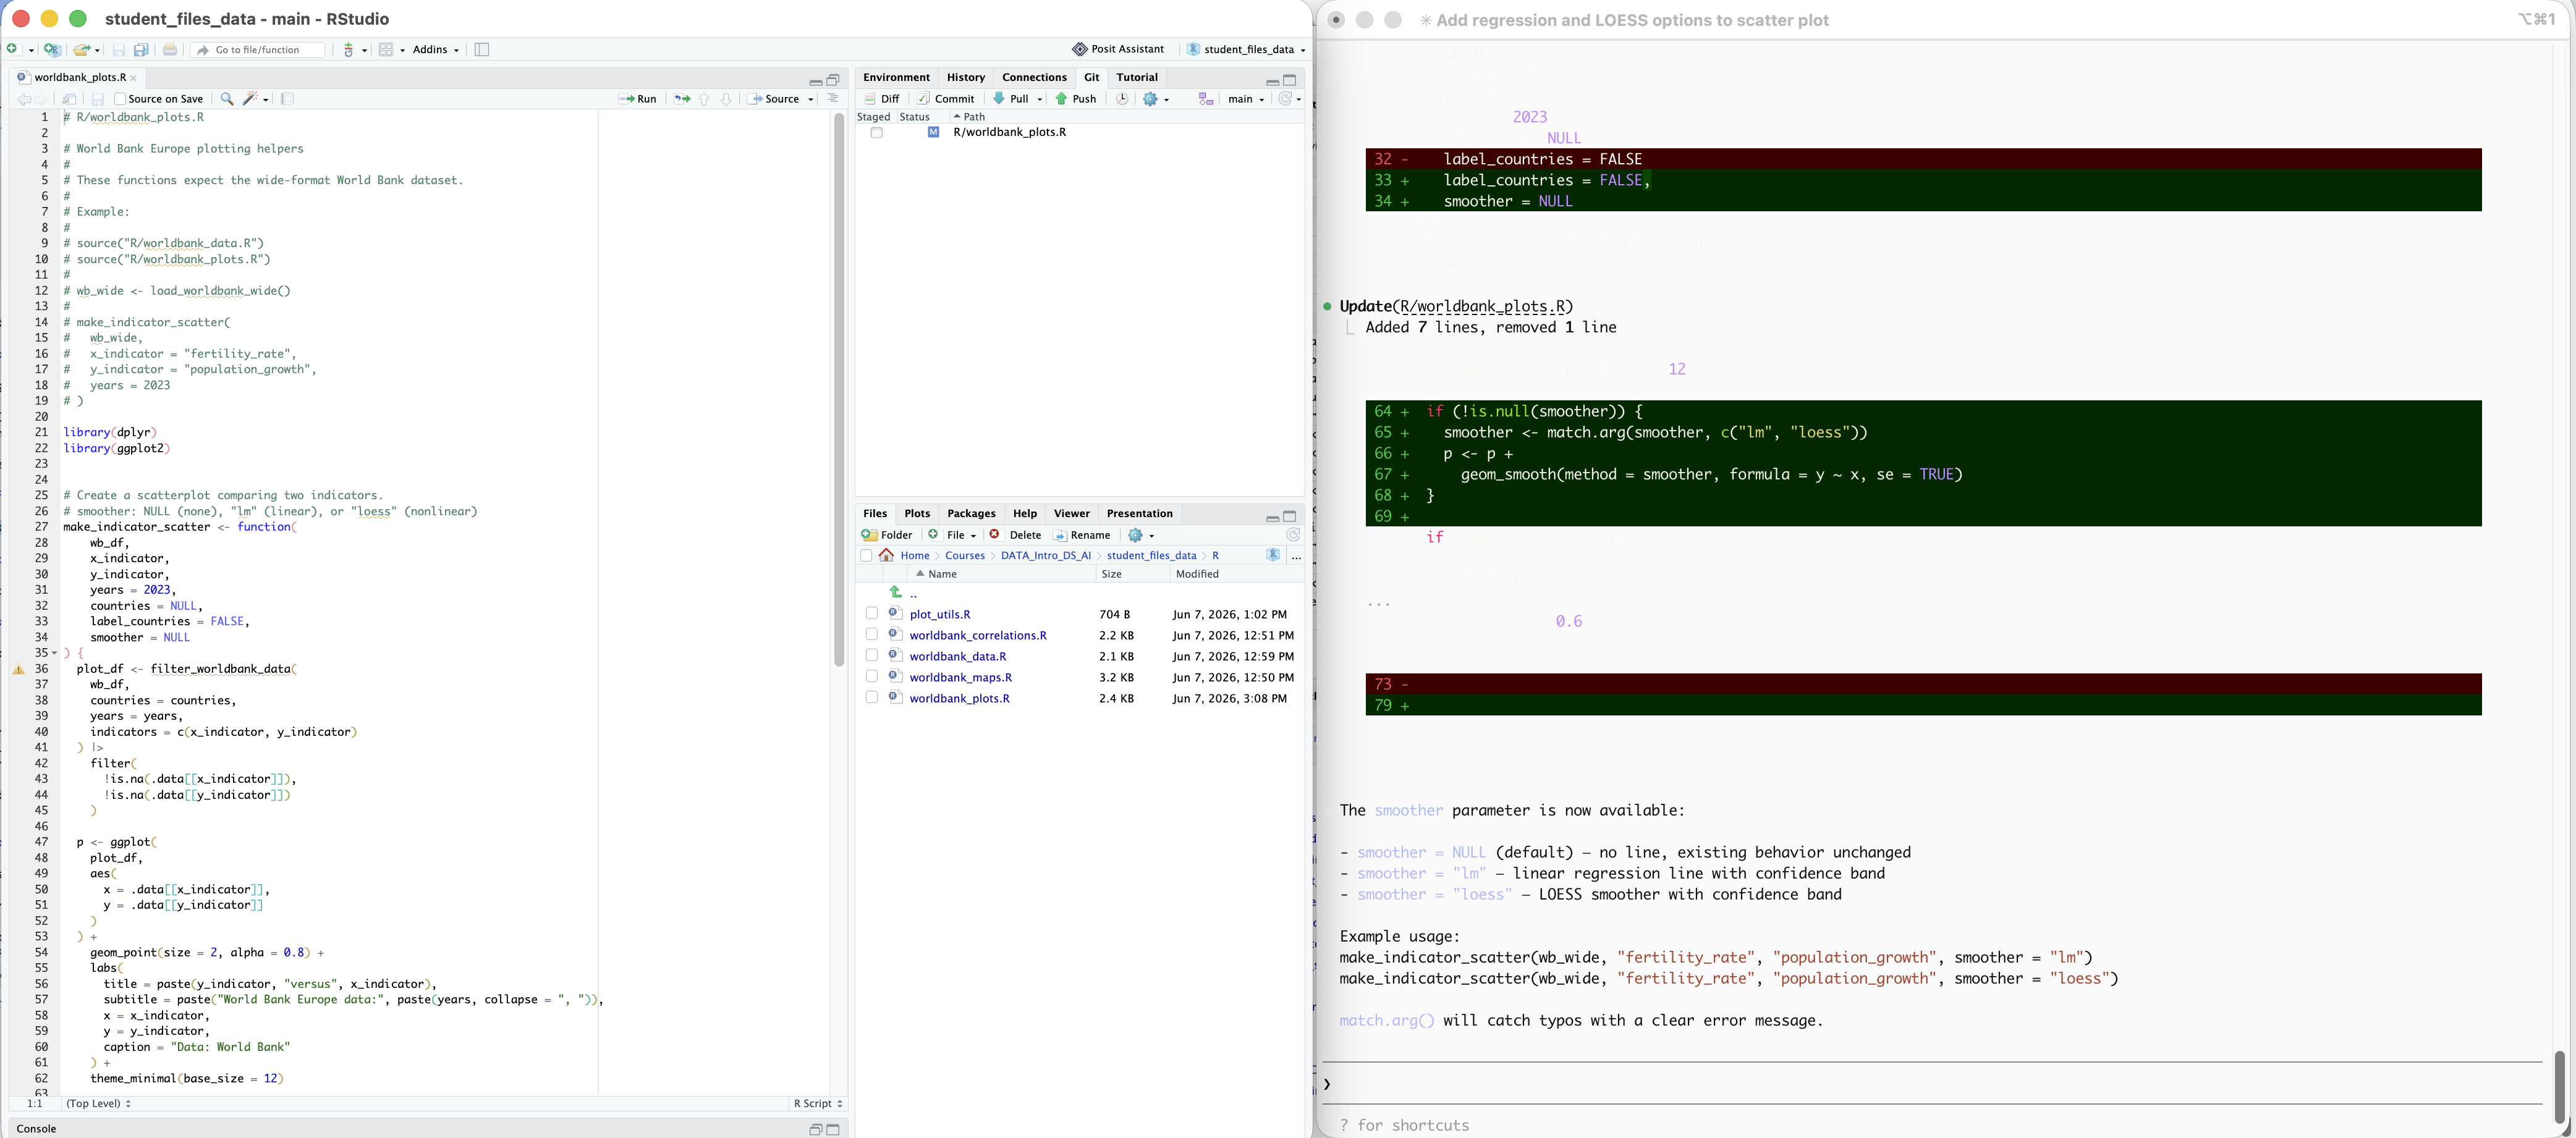Click the assistant window vertical scrollbar
Screen dimensions: 2576x1138
click(2560, 1086)
